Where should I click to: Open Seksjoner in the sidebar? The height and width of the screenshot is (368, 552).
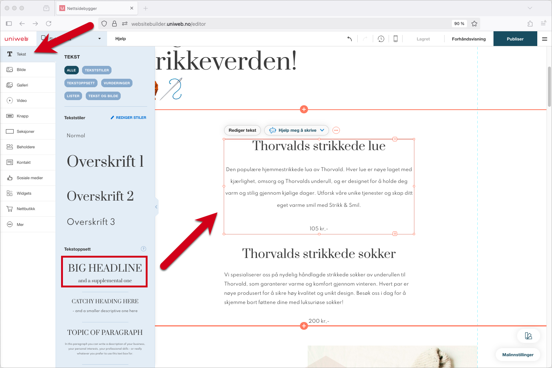28,131
